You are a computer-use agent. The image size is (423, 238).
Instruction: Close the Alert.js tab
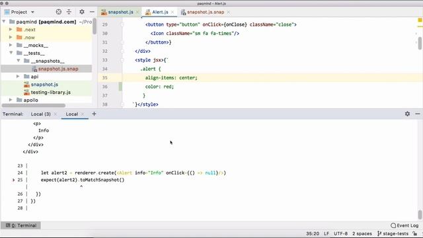(173, 12)
